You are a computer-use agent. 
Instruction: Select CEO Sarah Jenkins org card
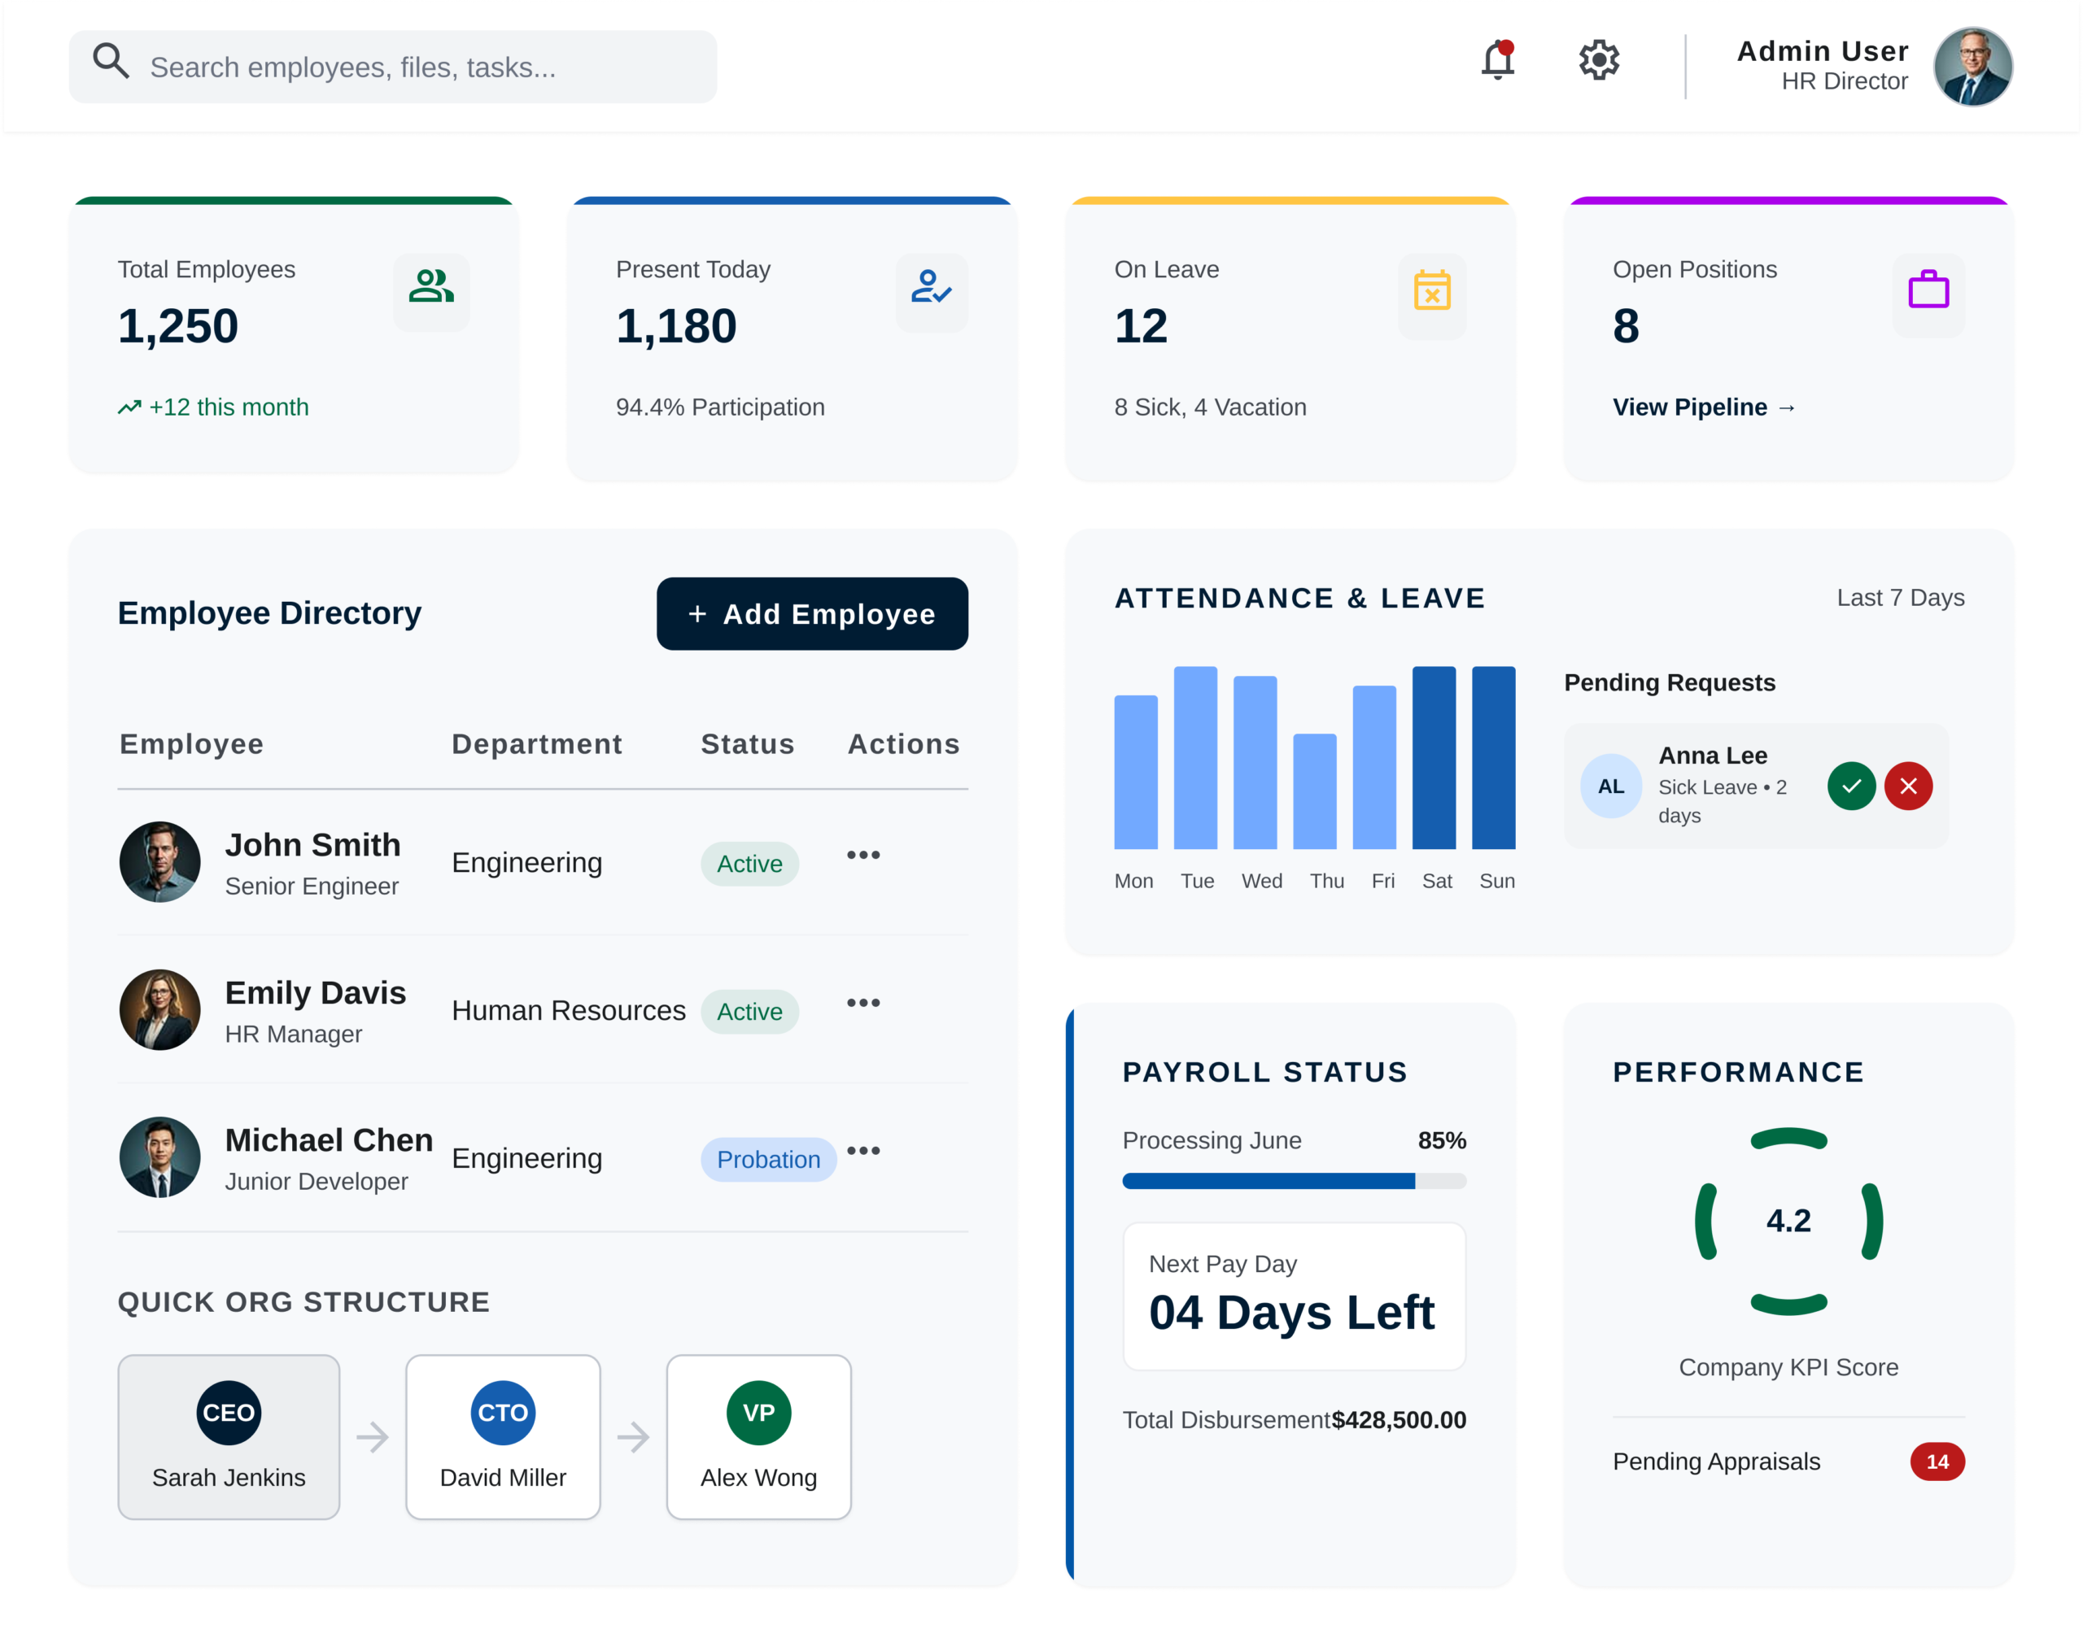pyautogui.click(x=229, y=1436)
